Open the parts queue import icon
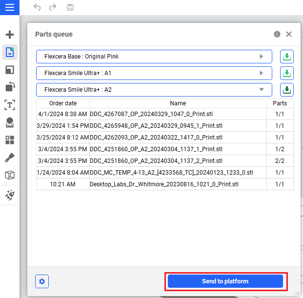The width and height of the screenshot is (303, 298). point(10,52)
